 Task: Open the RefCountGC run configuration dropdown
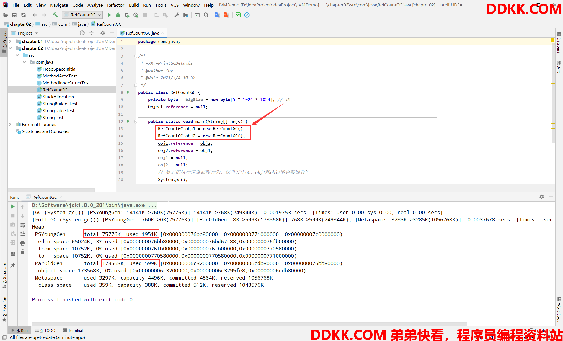point(82,15)
